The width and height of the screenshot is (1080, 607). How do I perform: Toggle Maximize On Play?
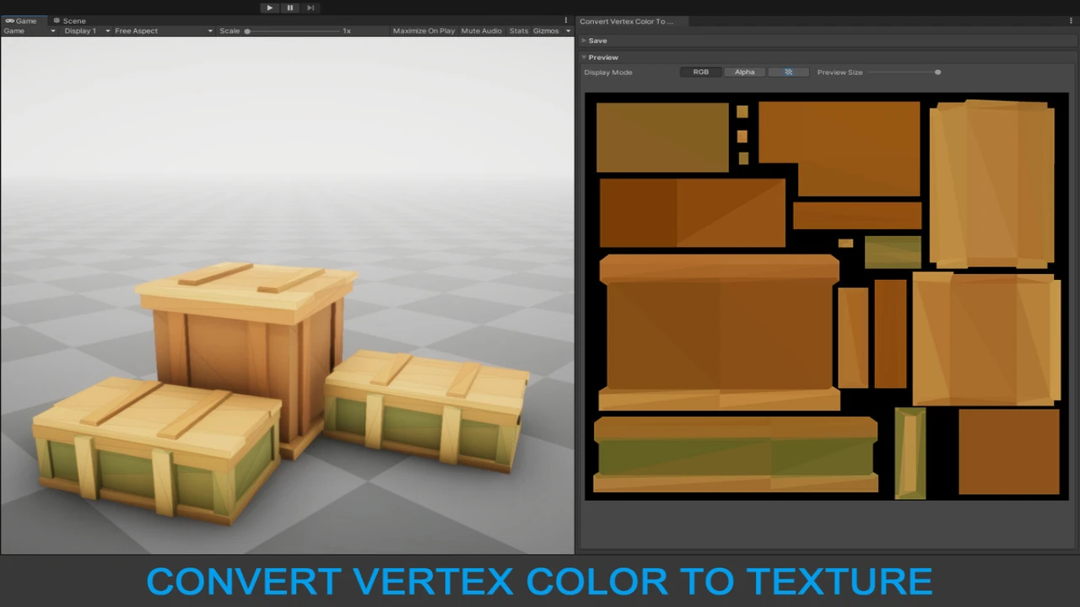tap(424, 31)
